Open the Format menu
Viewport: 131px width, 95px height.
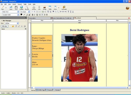tap(20, 4)
